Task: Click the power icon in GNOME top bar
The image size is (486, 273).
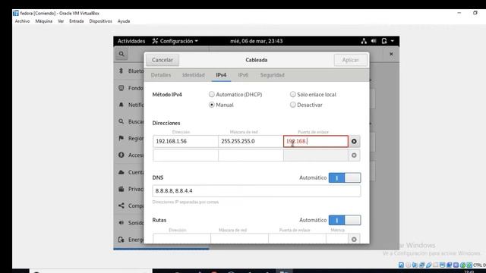Action: click(384, 41)
